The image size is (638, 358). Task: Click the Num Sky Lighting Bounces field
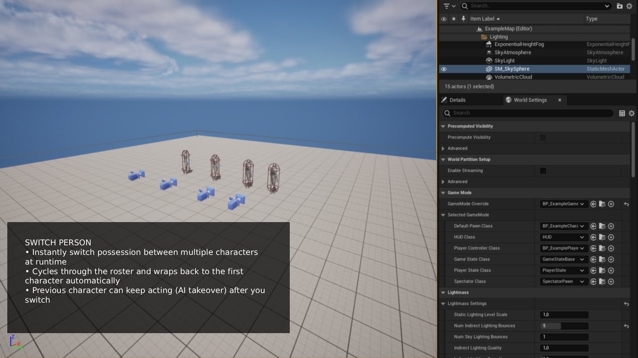(x=564, y=337)
